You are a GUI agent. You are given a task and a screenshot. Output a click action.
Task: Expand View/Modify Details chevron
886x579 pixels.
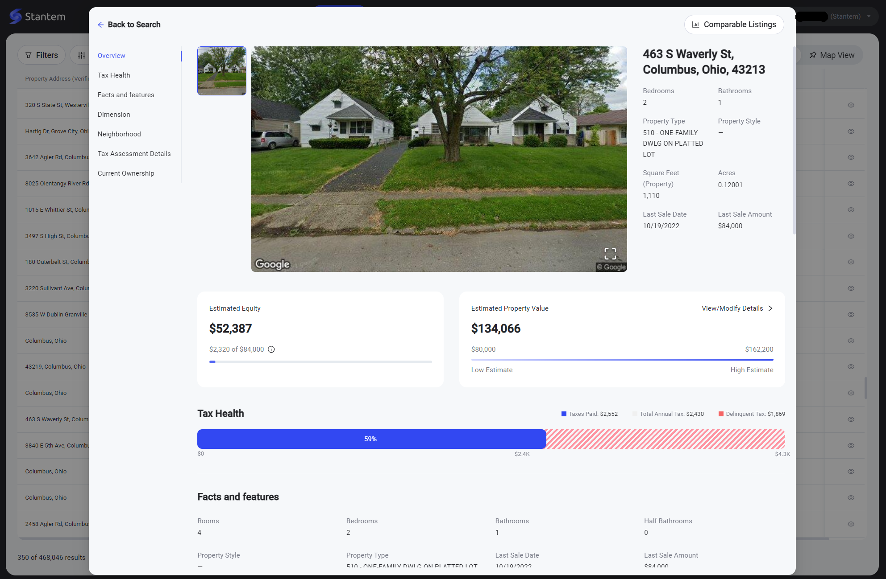770,308
